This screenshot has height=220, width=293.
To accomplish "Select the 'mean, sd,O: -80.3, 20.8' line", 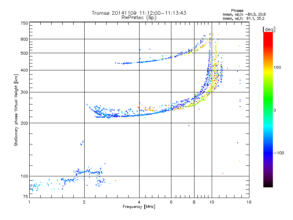I will tap(244, 14).
